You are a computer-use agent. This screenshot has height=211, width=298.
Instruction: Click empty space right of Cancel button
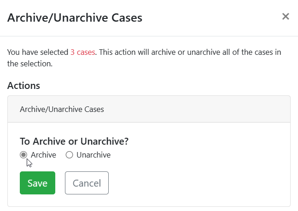pos(193,183)
